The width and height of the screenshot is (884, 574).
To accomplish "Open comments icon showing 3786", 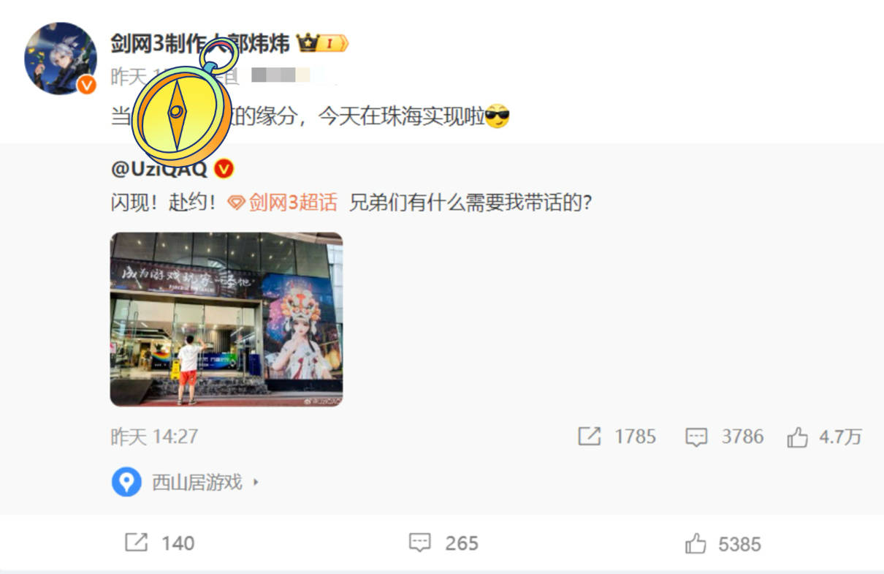I will coord(696,437).
